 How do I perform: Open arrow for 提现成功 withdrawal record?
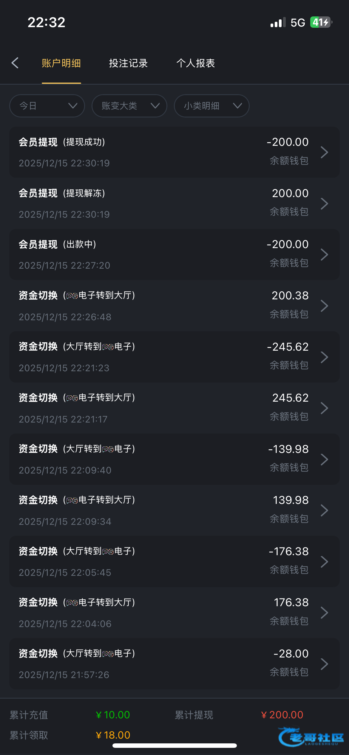pyautogui.click(x=324, y=152)
